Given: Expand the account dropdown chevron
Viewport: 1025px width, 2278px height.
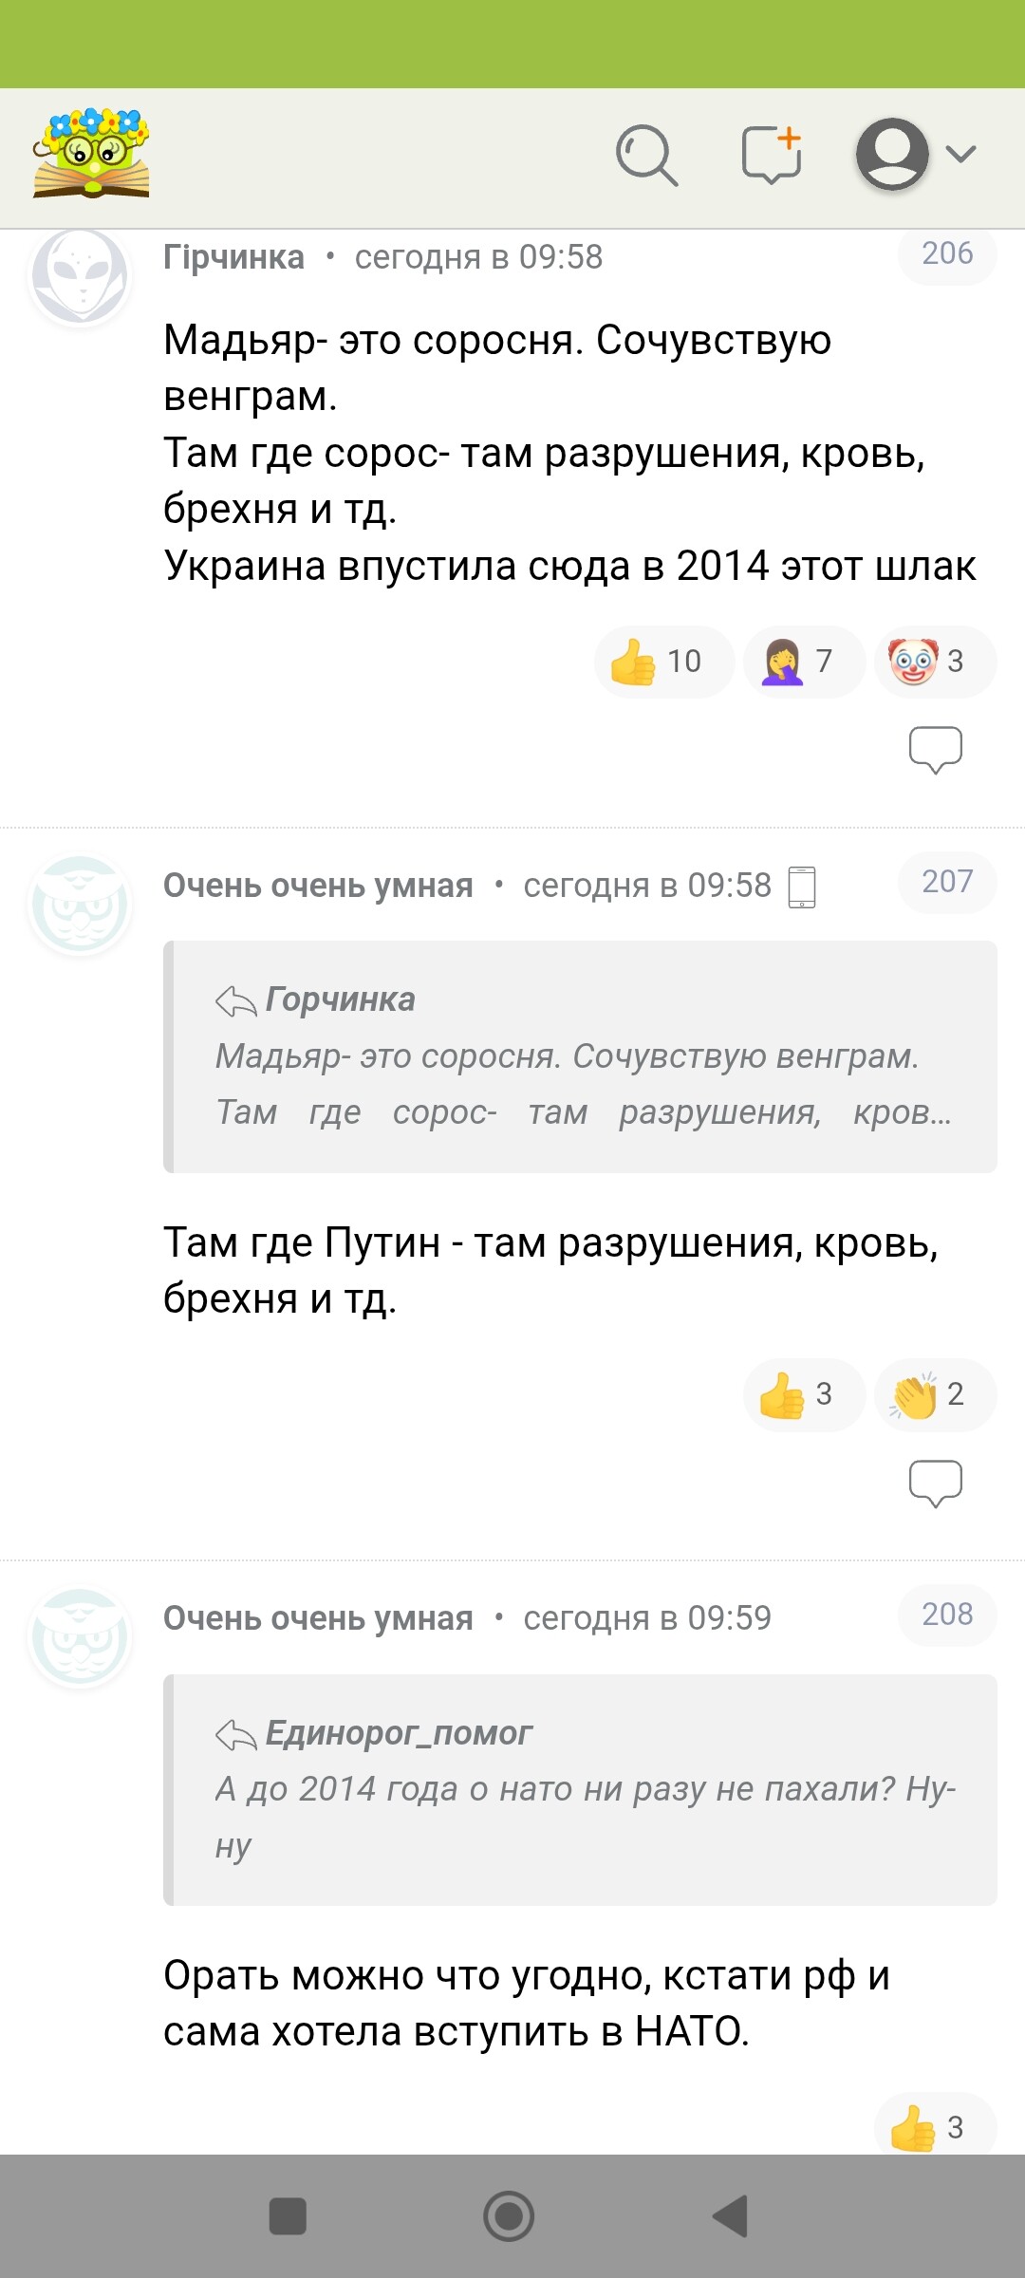Looking at the screenshot, I should [x=961, y=154].
